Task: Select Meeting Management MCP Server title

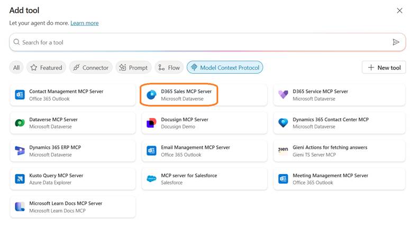Action: pos(330,176)
